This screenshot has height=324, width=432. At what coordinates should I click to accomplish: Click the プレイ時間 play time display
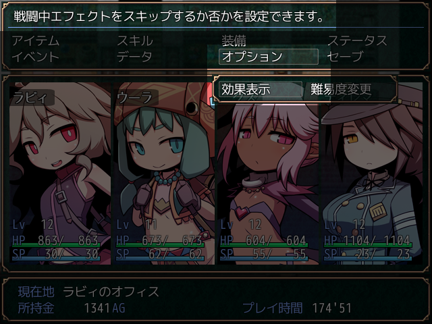pos(297,308)
